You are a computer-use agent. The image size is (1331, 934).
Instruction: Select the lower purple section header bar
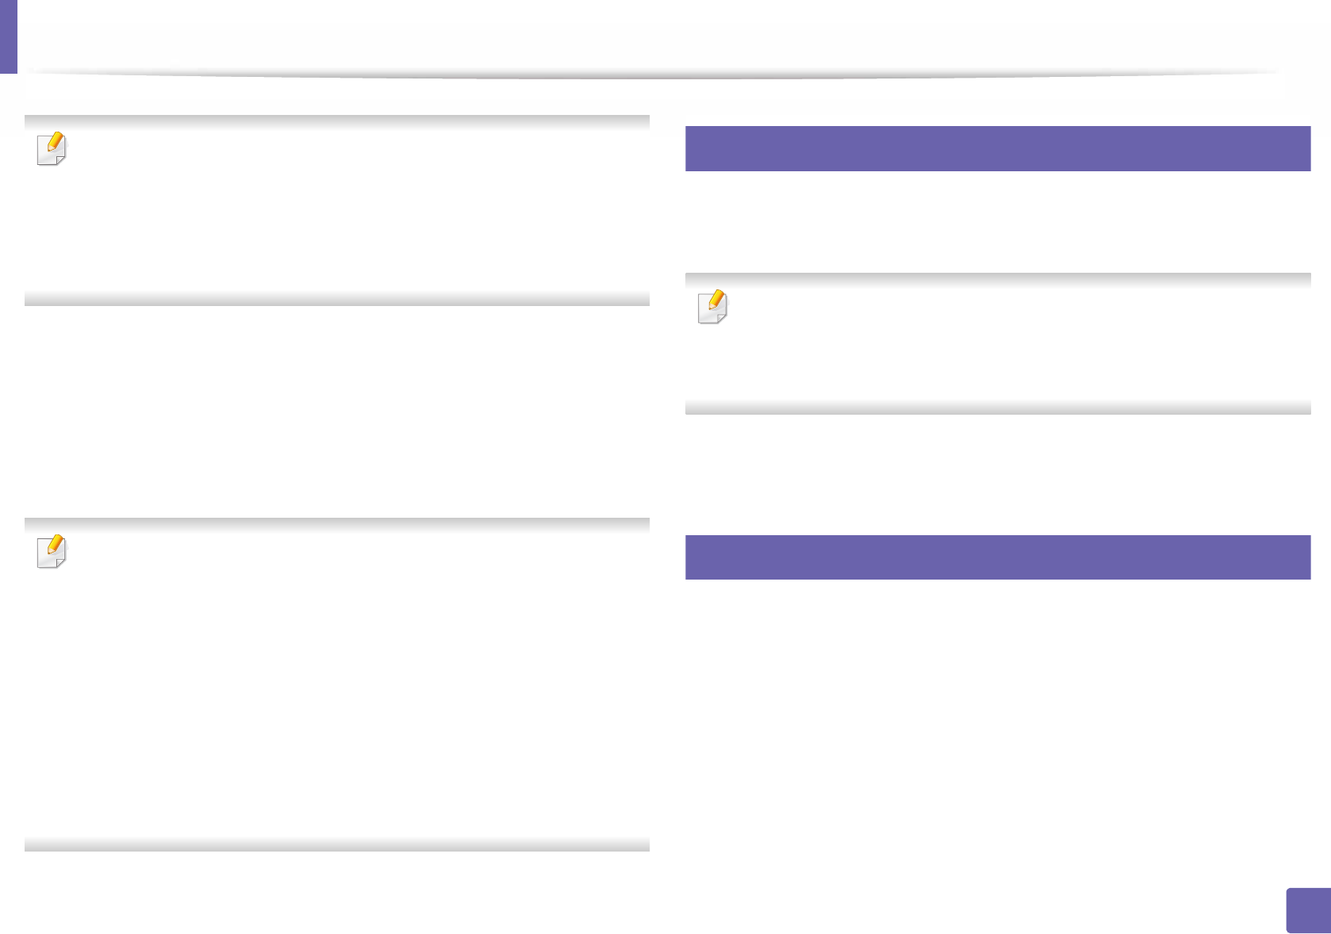click(997, 557)
